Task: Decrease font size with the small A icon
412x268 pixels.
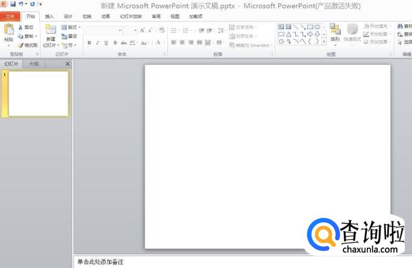Action: [150, 30]
